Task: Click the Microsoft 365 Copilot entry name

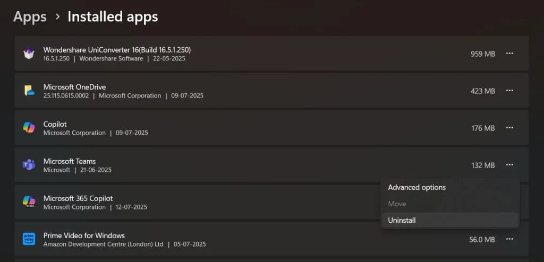Action: (78, 198)
